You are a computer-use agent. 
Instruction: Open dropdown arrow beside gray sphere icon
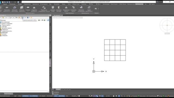click(x=41, y=20)
